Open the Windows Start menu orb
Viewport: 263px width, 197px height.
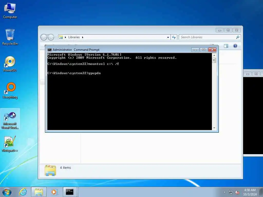(7, 192)
